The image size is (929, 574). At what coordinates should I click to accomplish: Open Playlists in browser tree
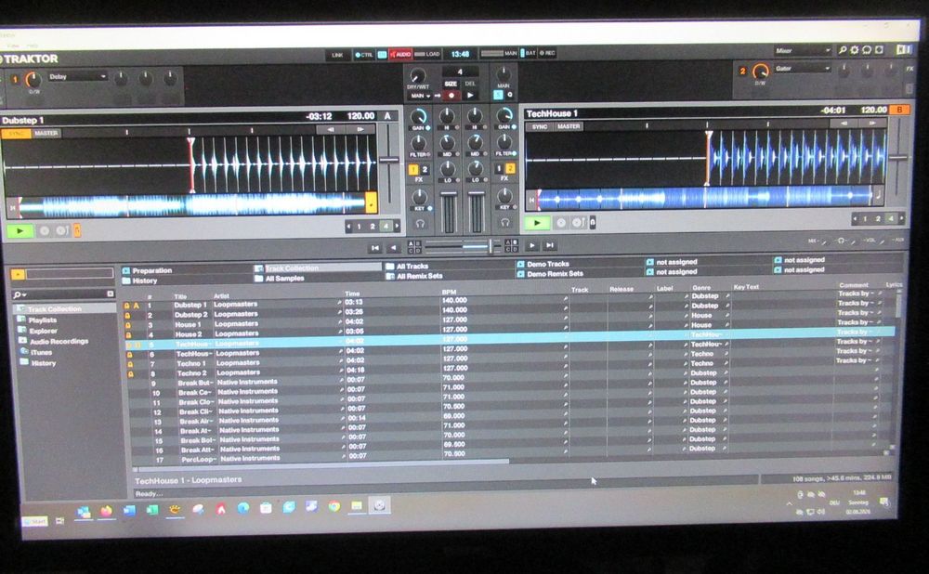[42, 320]
